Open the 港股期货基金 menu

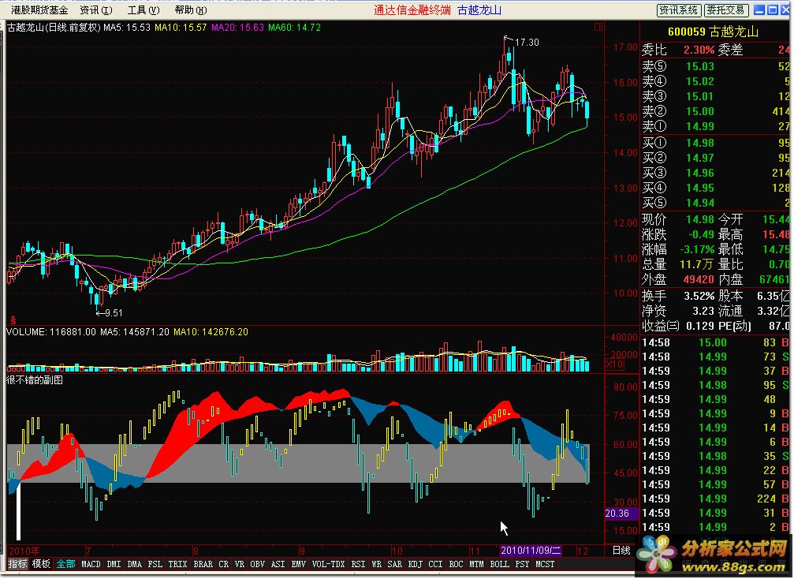39,10
